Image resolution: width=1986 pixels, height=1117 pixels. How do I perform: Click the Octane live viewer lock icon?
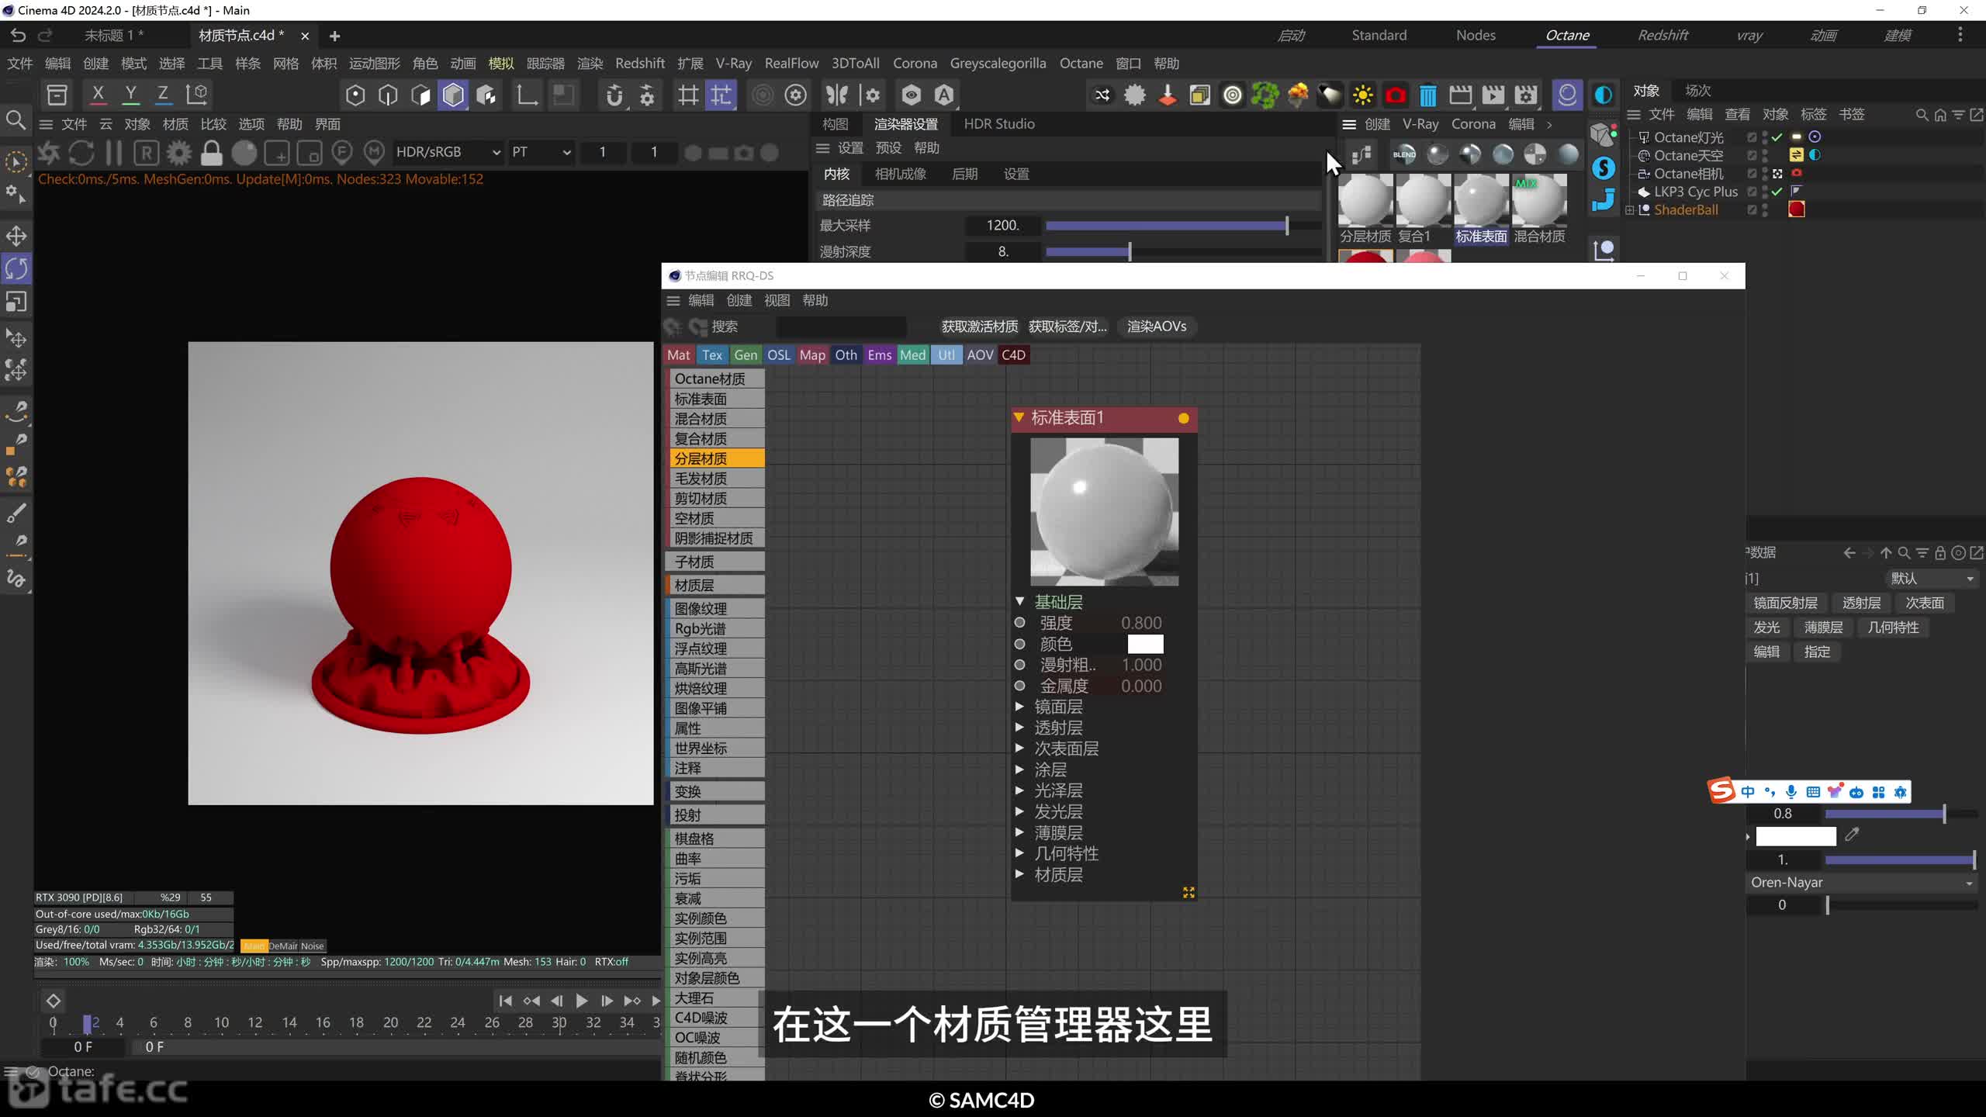point(211,153)
